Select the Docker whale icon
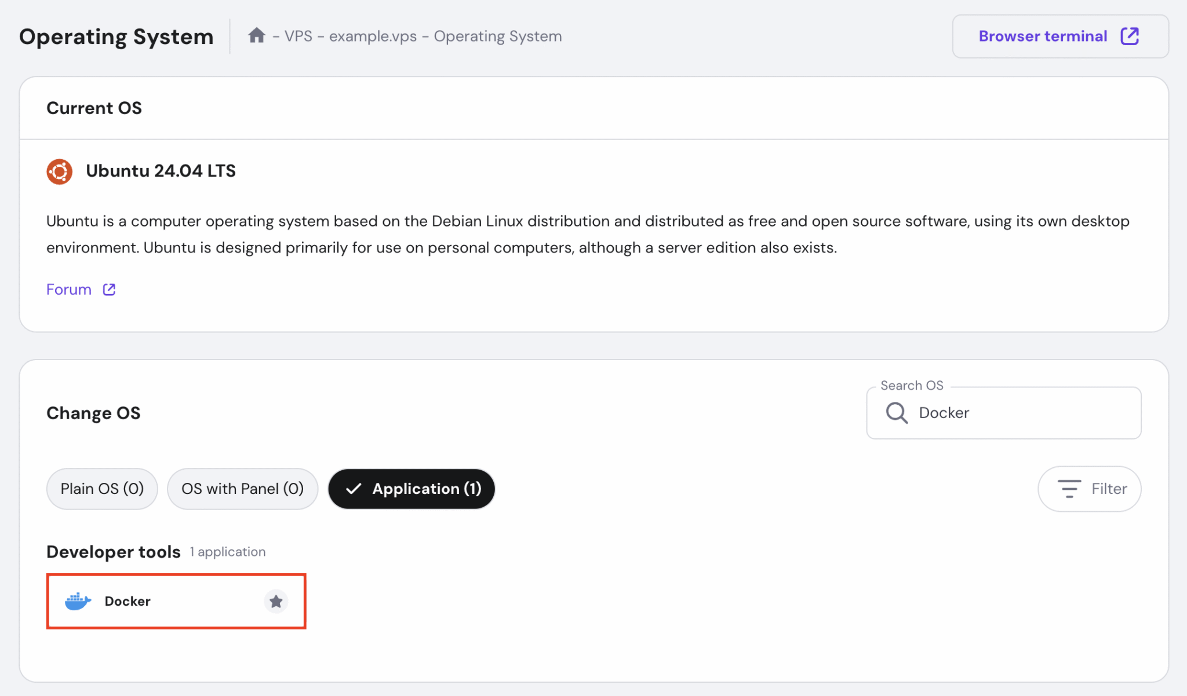The height and width of the screenshot is (696, 1187). click(x=79, y=601)
